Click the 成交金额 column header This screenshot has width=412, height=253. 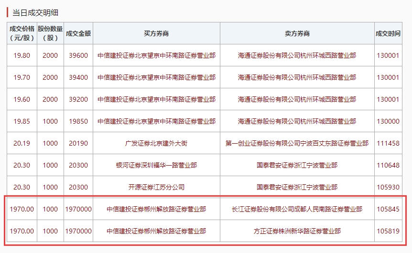tap(78, 33)
